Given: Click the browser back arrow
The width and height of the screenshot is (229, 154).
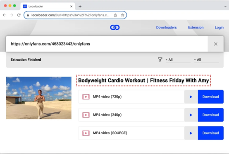Looking at the screenshot, I should 4,15.
